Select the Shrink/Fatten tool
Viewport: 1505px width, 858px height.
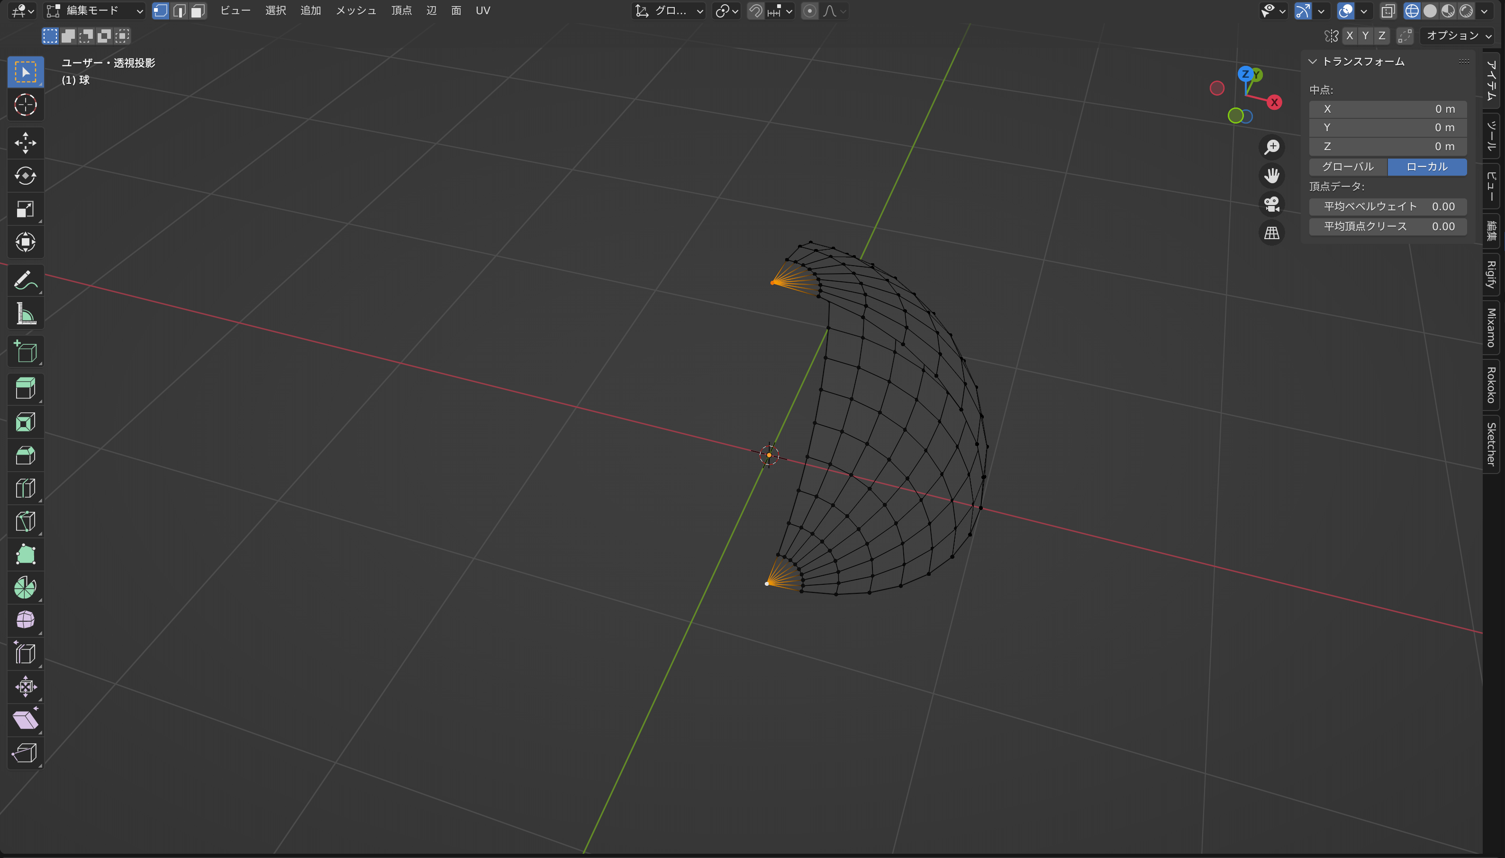(26, 686)
